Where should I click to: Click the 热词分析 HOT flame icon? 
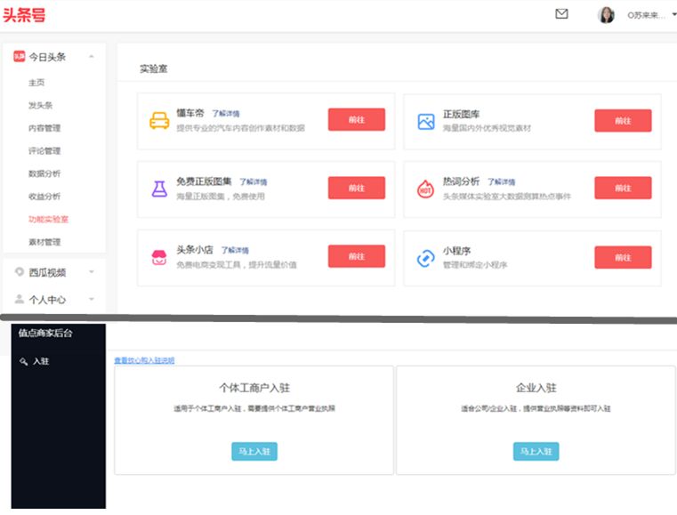click(426, 189)
